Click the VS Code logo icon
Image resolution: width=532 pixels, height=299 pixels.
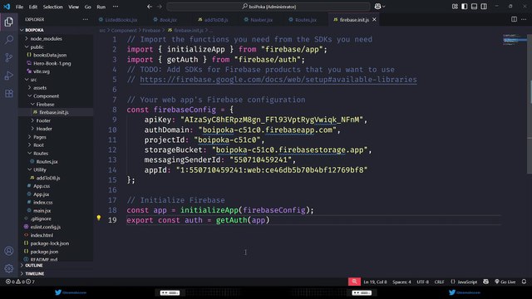[x=7, y=7]
